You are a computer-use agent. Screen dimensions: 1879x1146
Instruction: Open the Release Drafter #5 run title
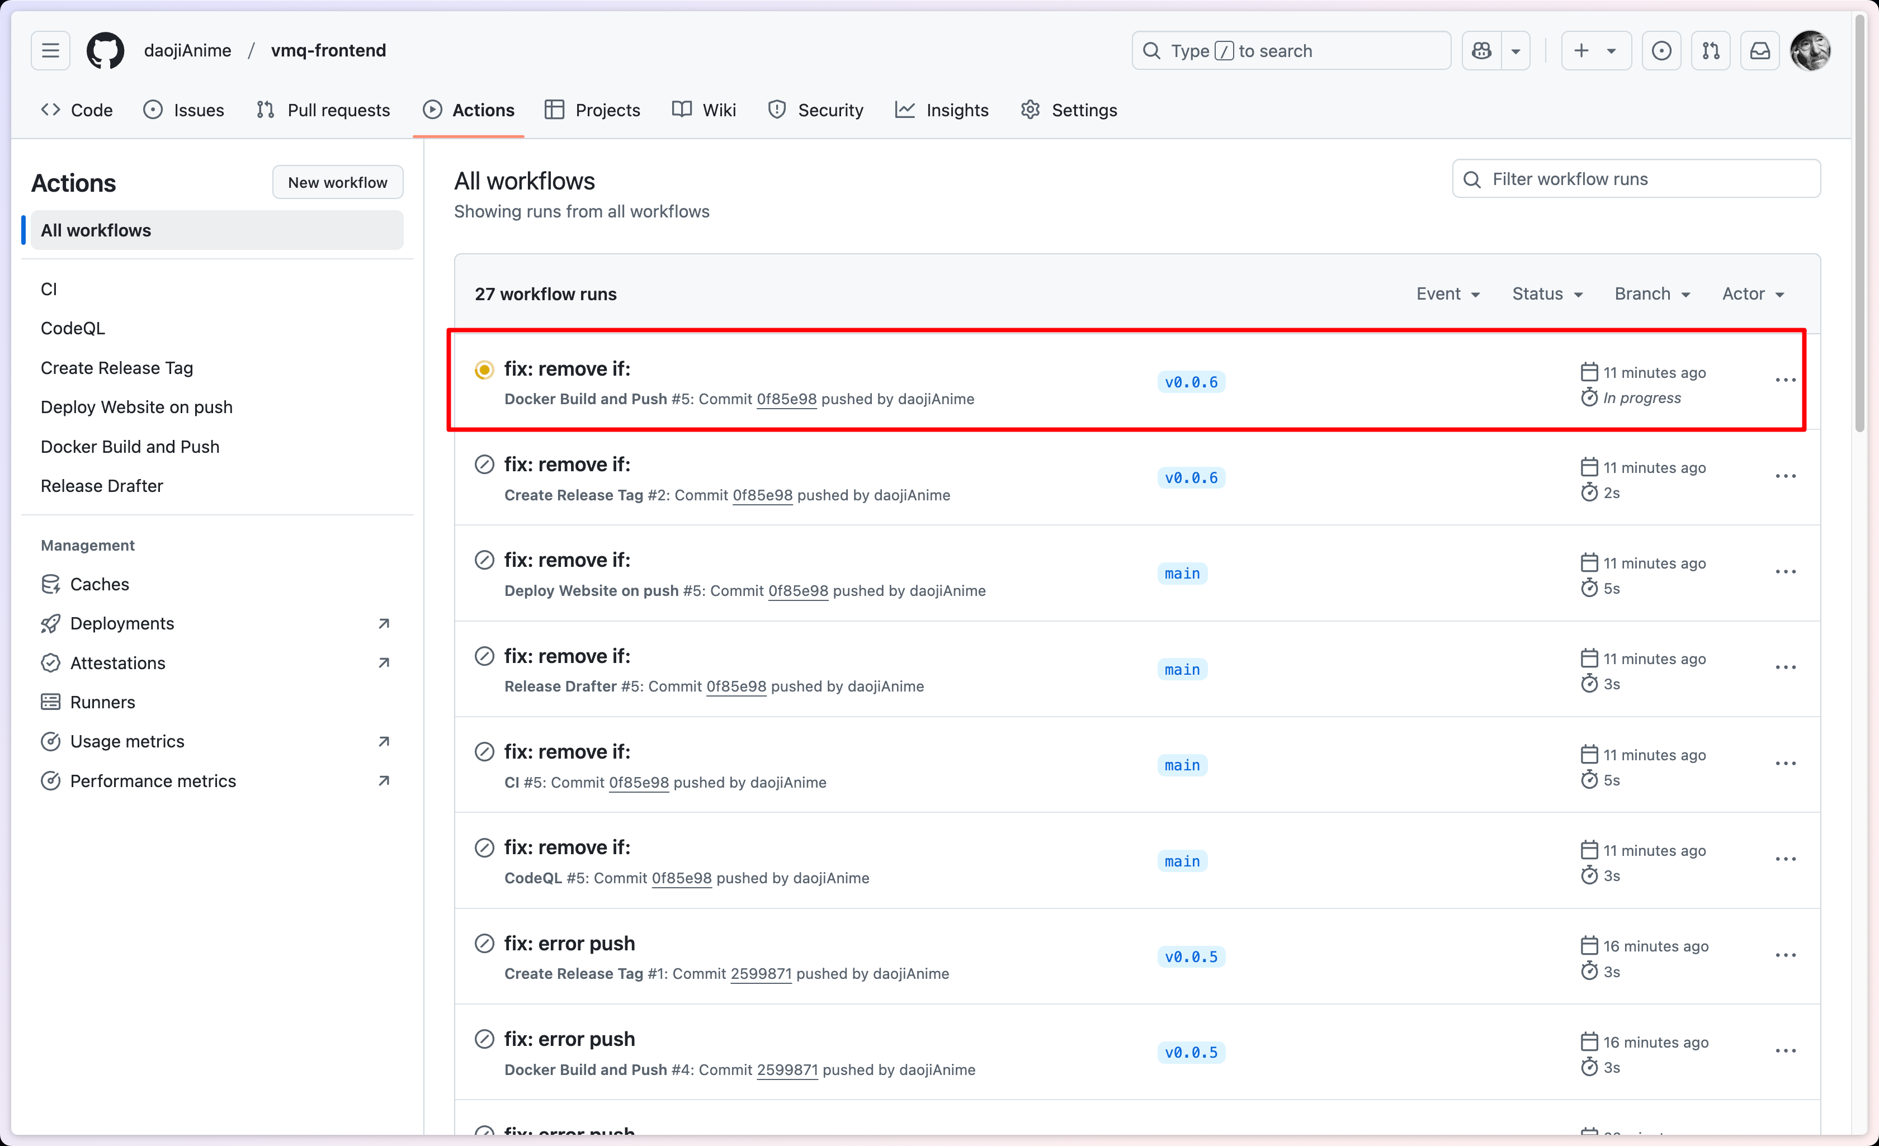(x=566, y=656)
